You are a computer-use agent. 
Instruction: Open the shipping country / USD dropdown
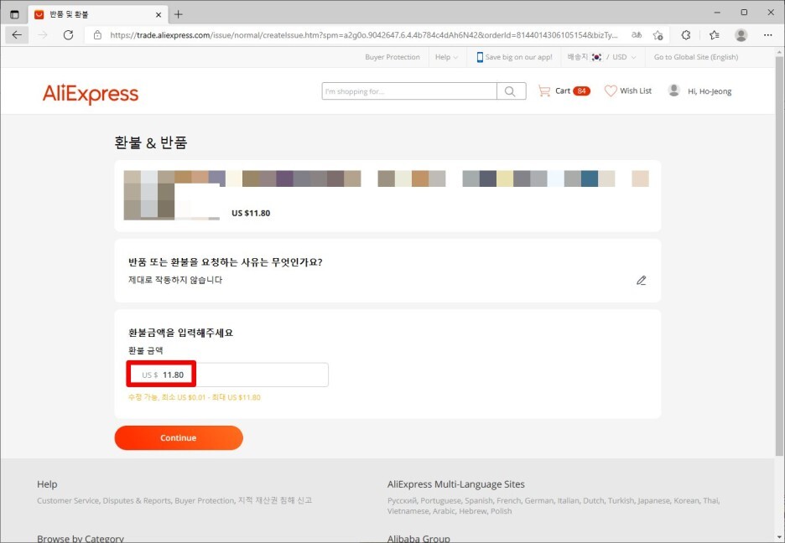click(x=602, y=57)
